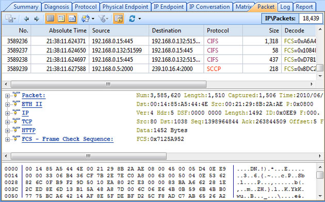
Task: Open the pane layout dropdown arrow
Action: click(x=93, y=19)
